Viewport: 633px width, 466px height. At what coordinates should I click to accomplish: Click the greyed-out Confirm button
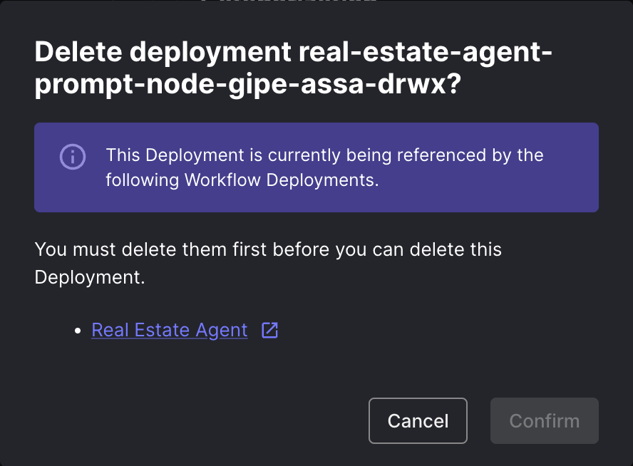point(544,420)
